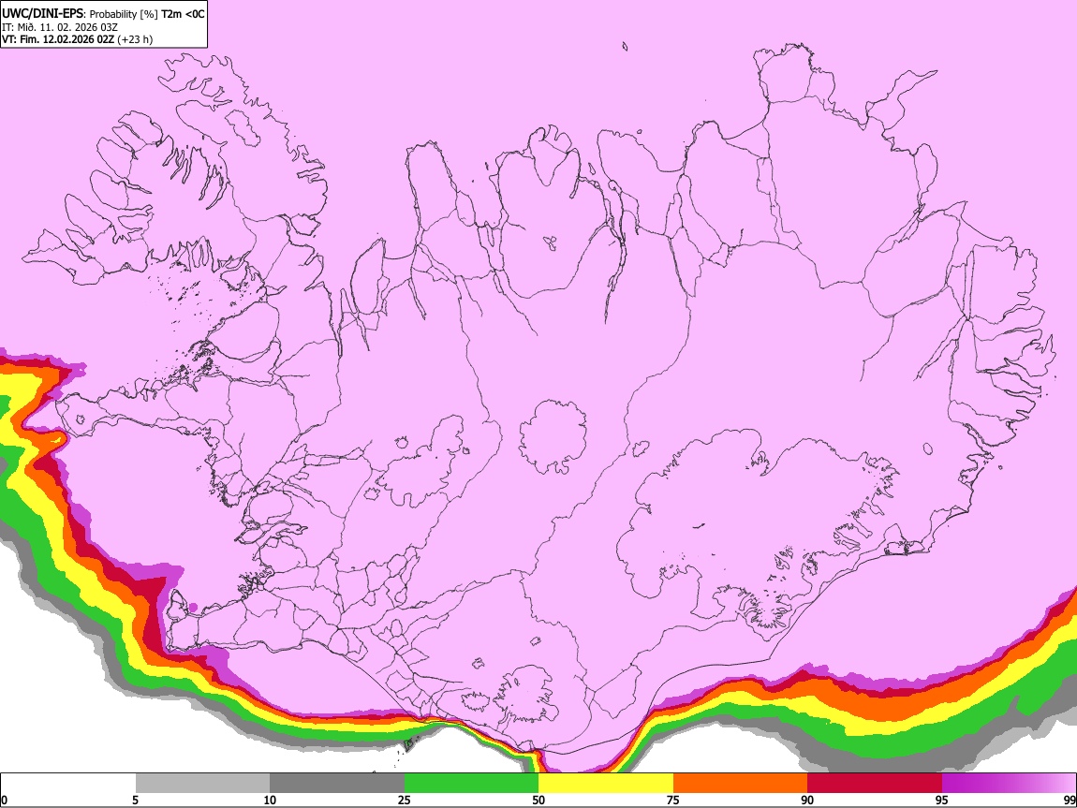Image resolution: width=1077 pixels, height=808 pixels.
Task: Click the legend label '90'
Action: click(x=807, y=800)
